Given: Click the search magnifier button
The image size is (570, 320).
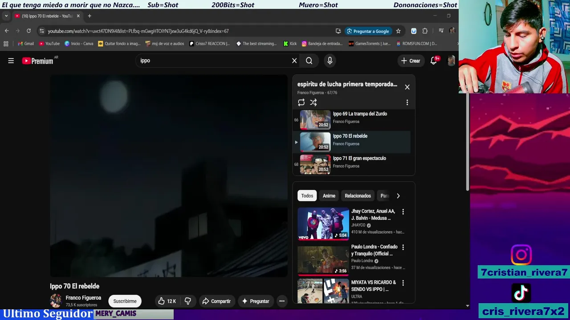Looking at the screenshot, I should 309,61.
